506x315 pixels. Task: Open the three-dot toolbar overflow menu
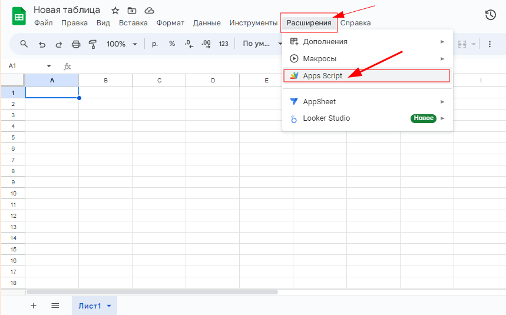pos(490,44)
